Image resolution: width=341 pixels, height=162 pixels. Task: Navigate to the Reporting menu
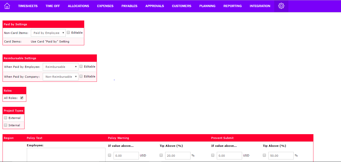coord(232,6)
